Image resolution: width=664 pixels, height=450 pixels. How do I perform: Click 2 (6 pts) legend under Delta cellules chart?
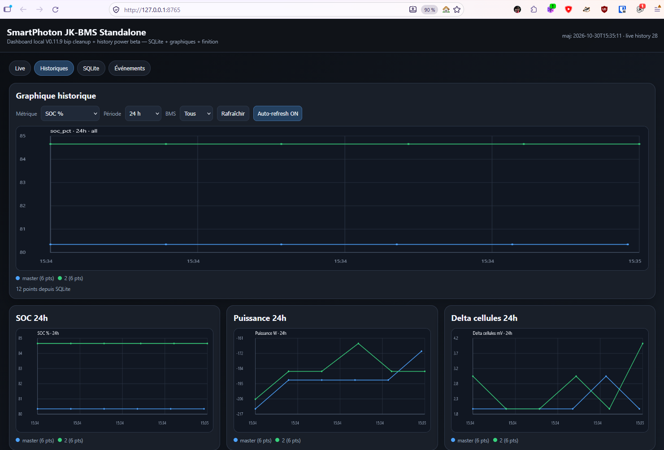[506, 441]
